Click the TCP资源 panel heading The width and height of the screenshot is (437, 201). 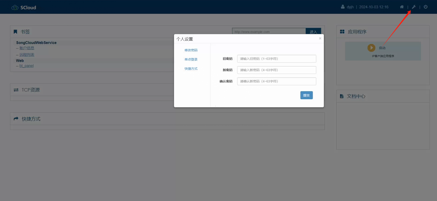[31, 90]
